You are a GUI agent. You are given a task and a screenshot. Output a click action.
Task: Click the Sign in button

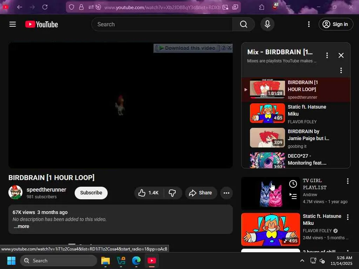point(336,24)
